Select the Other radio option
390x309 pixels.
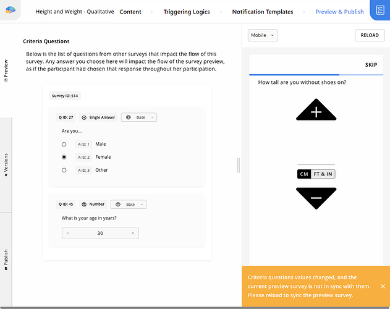click(x=64, y=170)
